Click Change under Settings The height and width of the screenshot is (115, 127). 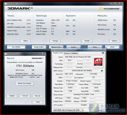point(56,41)
